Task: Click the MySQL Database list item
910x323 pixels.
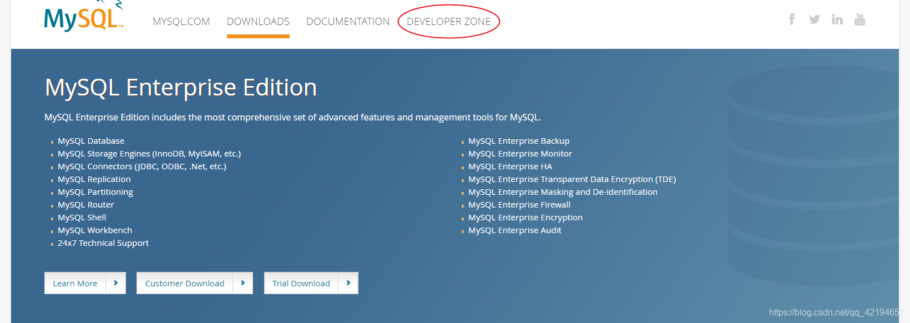Action: click(x=91, y=141)
